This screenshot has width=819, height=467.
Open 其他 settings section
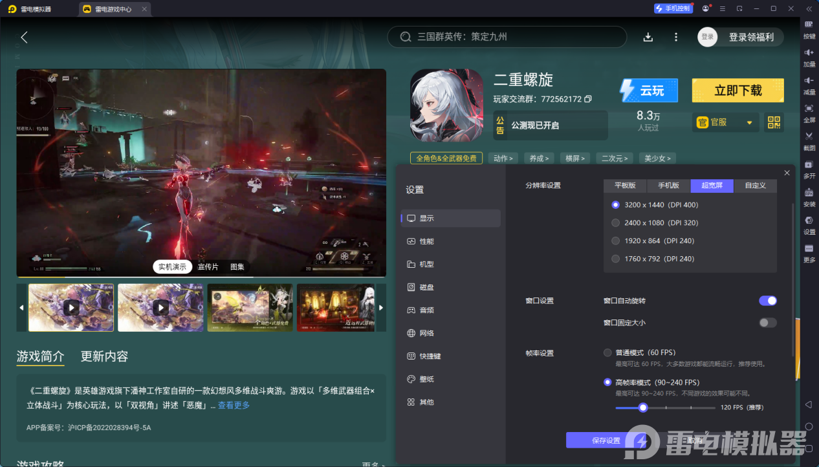point(450,402)
